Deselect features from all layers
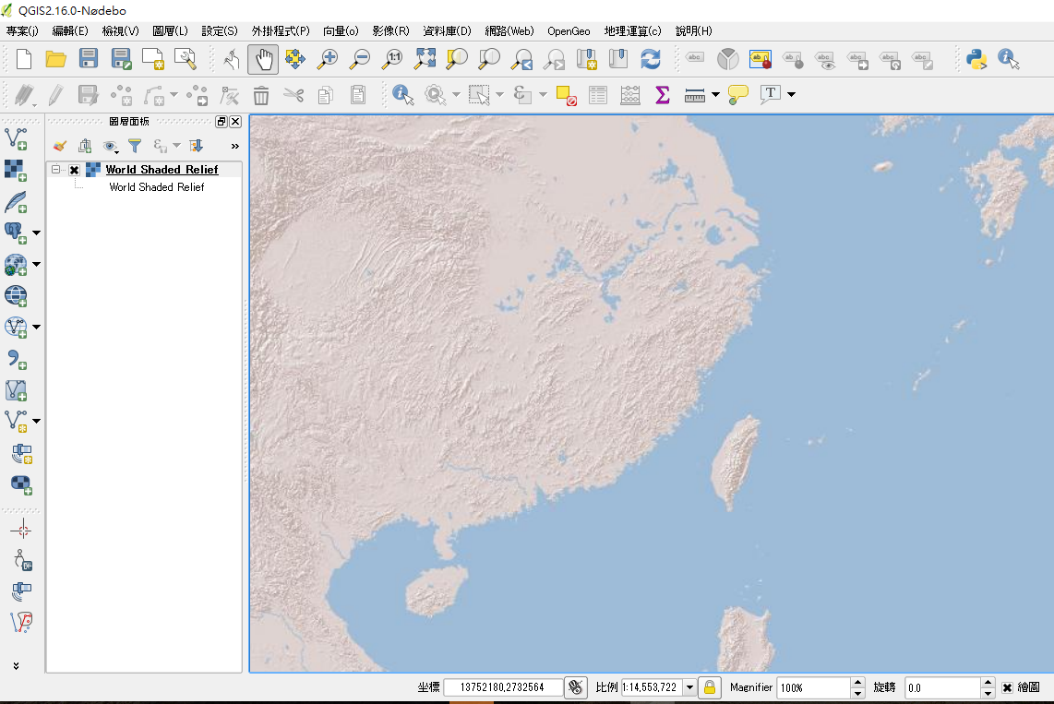The height and width of the screenshot is (704, 1054). pyautogui.click(x=566, y=95)
